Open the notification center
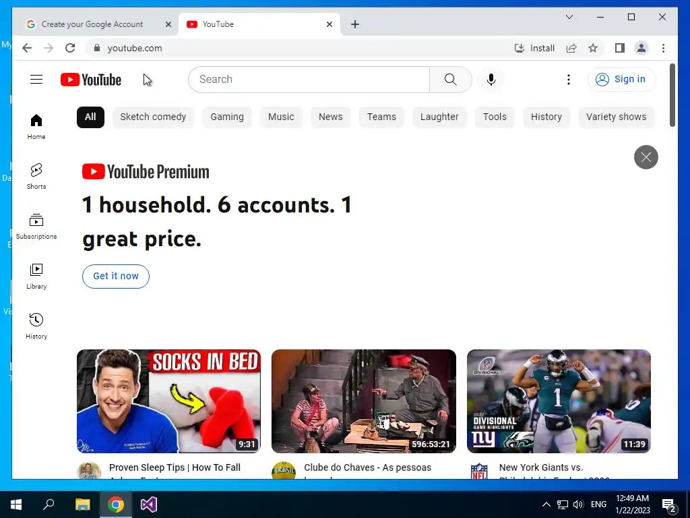690x518 pixels. click(x=669, y=505)
